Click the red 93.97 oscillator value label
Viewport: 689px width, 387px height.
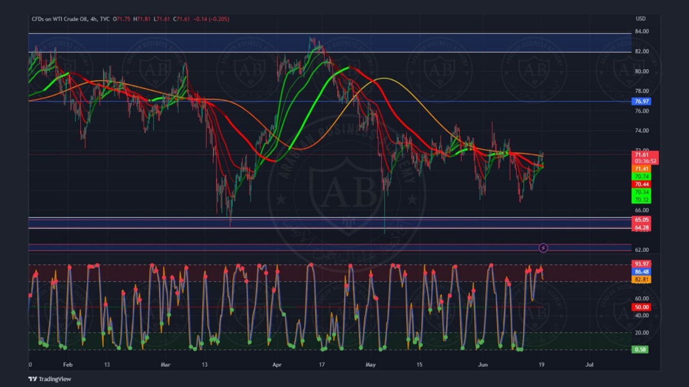[641, 264]
